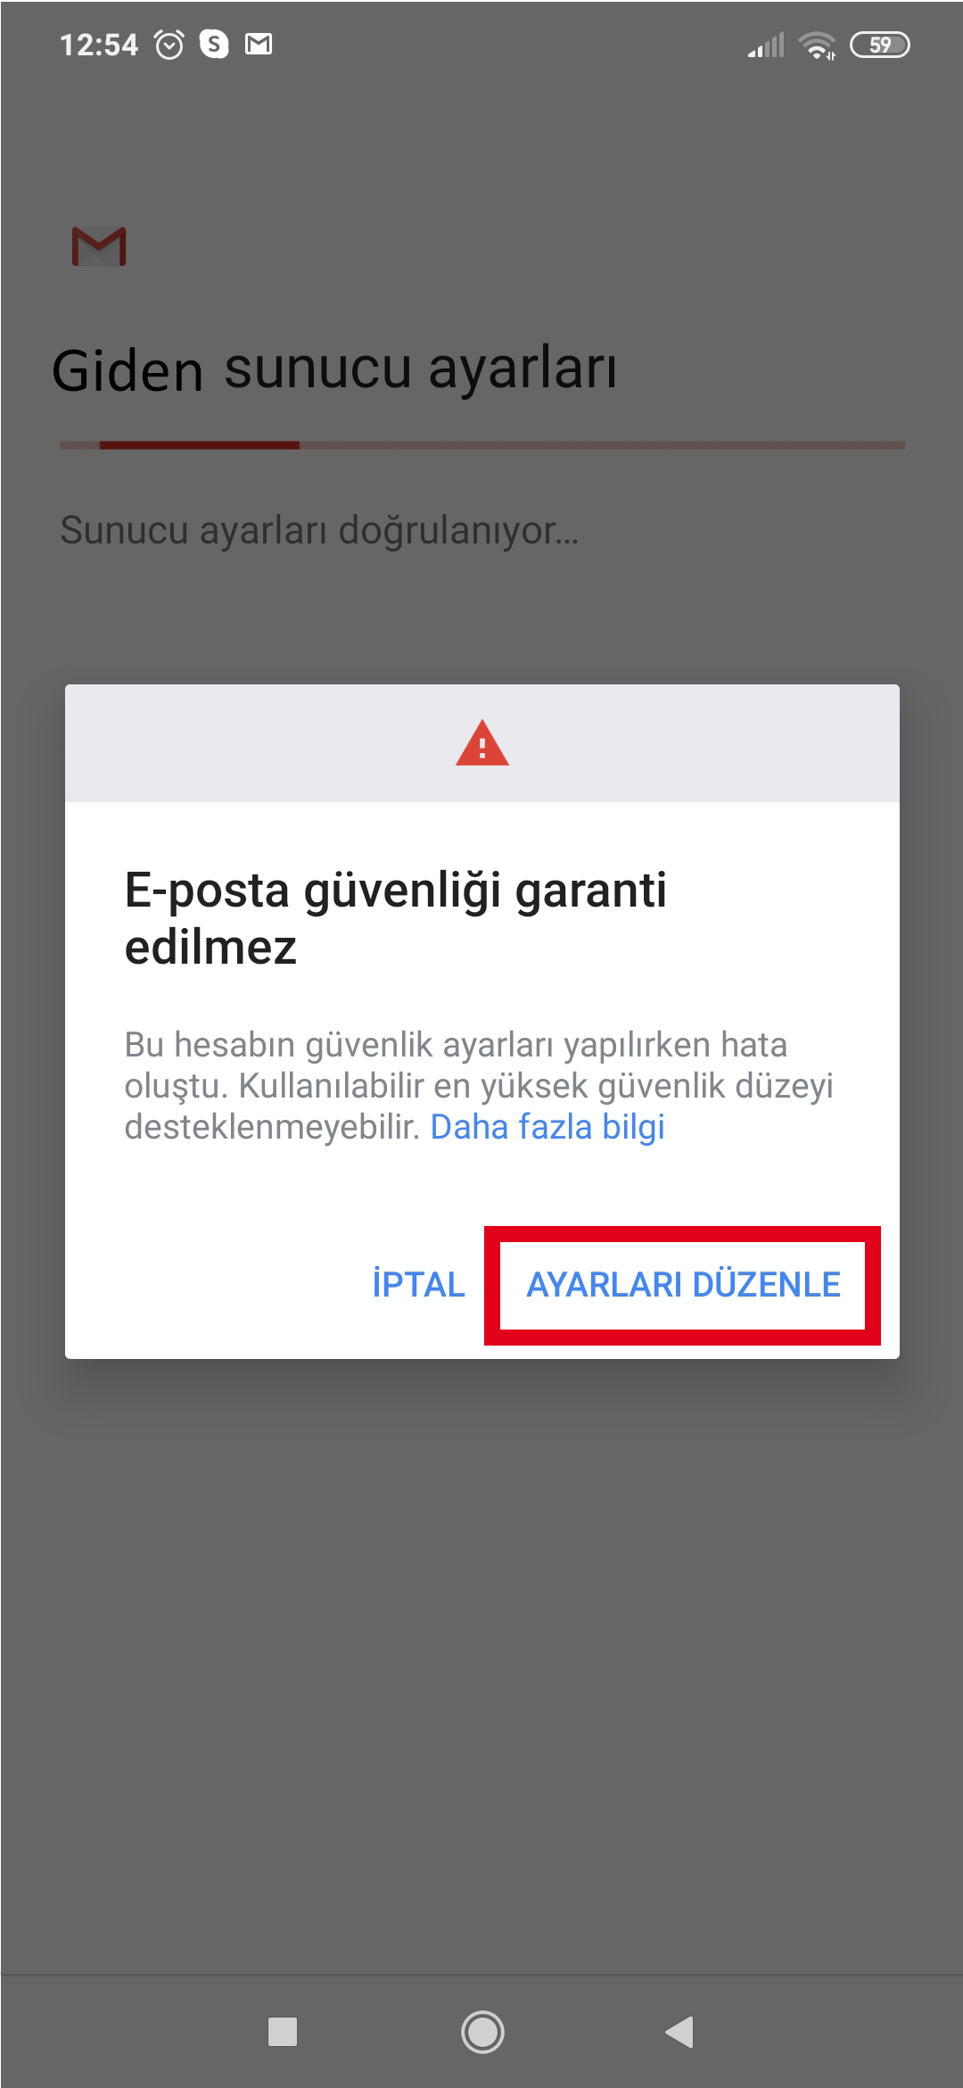Tap the Gmail notification icon in status bar

[259, 44]
